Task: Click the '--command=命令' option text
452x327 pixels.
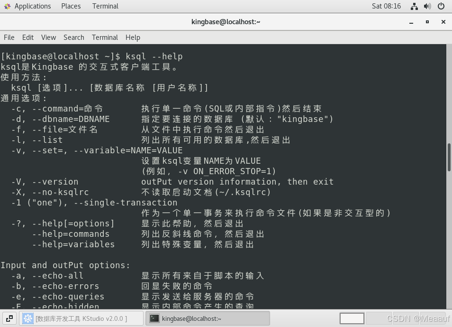Action: (67, 109)
